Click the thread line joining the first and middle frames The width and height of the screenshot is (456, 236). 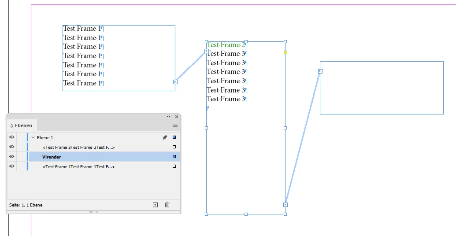tap(191, 66)
